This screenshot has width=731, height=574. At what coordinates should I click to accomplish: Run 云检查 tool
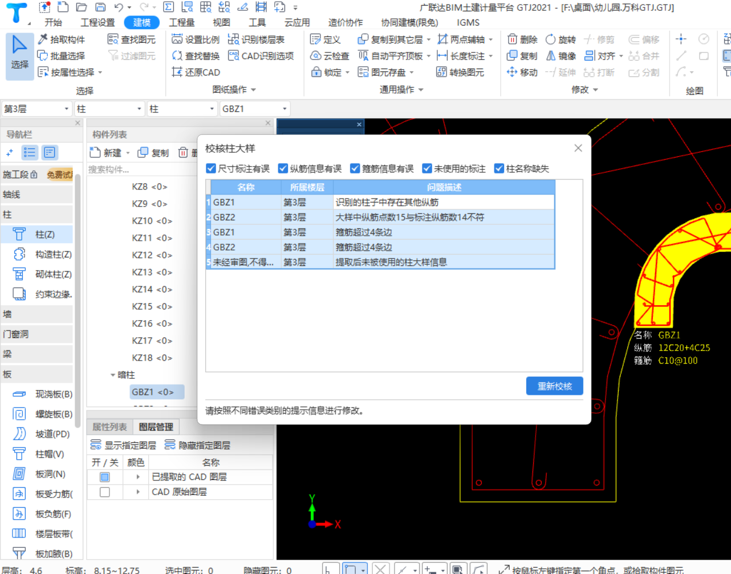click(x=330, y=56)
